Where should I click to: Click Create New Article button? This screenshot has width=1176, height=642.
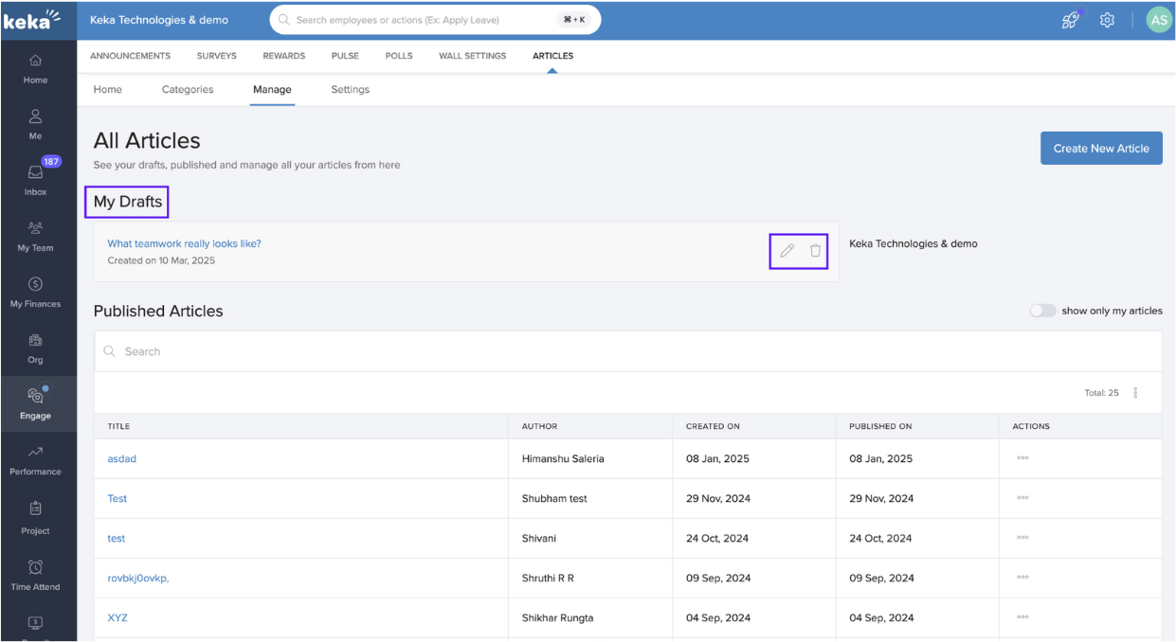pyautogui.click(x=1101, y=149)
